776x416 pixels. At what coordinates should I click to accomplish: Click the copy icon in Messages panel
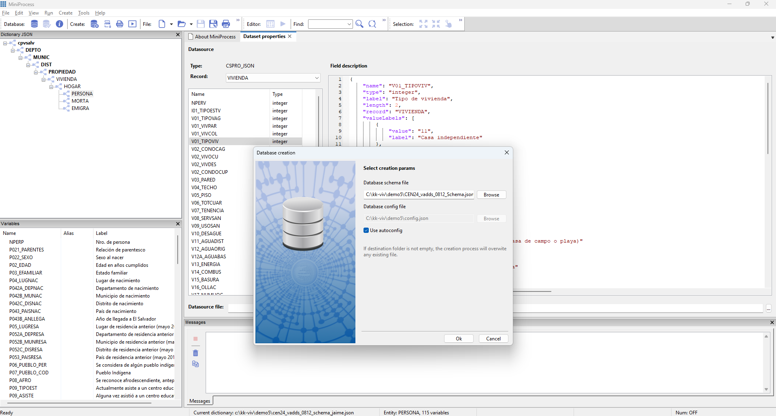pos(196,364)
